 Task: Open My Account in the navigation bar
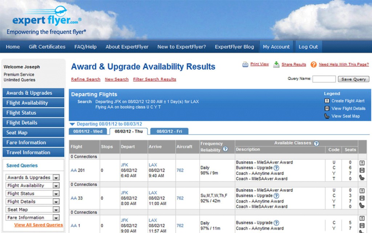click(x=276, y=47)
